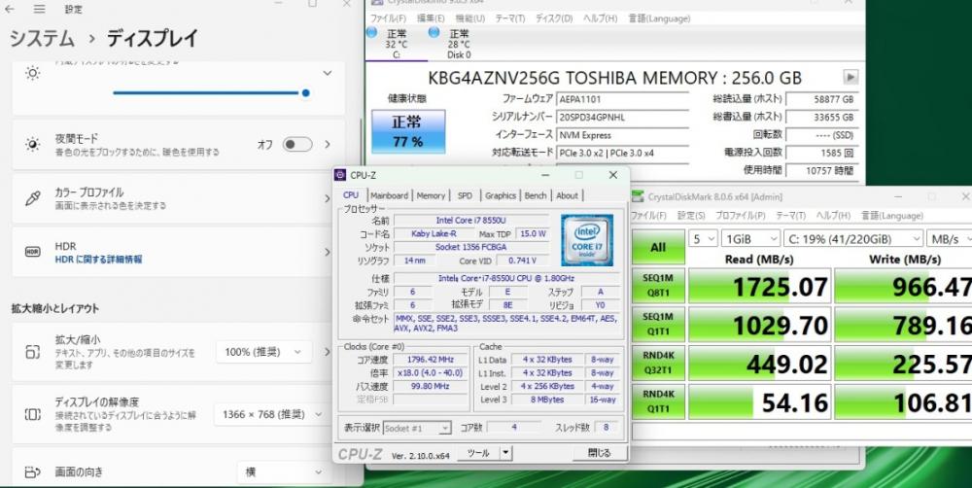Viewport: 972px width, 488px height.
Task: Open the CrystalDiskMark 設定(S) menu
Action: (x=691, y=216)
